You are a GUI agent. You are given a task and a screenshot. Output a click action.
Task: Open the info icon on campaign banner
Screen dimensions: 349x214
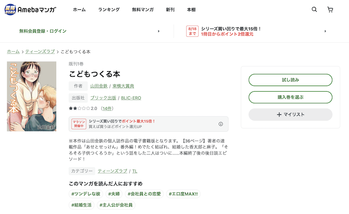[221, 124]
